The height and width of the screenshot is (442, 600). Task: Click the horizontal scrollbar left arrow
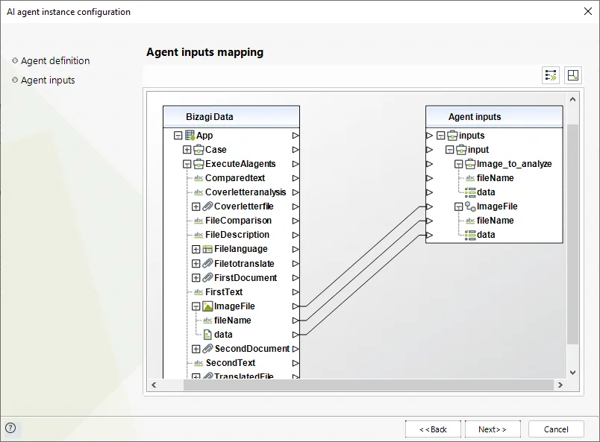tap(154, 385)
